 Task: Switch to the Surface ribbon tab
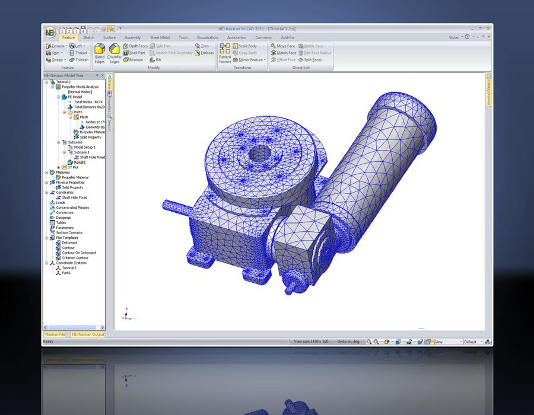pyautogui.click(x=109, y=37)
